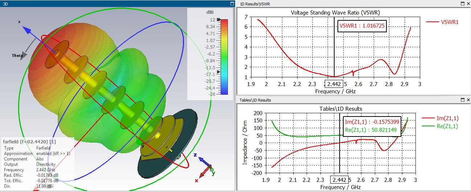Click the farfield (f=02.4420) info panel header
This screenshot has height=192, width=471.
pos(29,141)
